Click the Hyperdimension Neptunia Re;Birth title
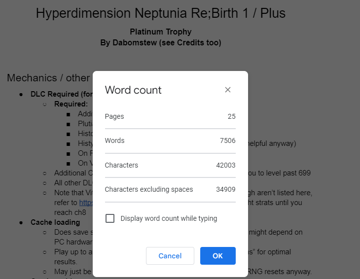The image size is (360, 279). click(160, 13)
